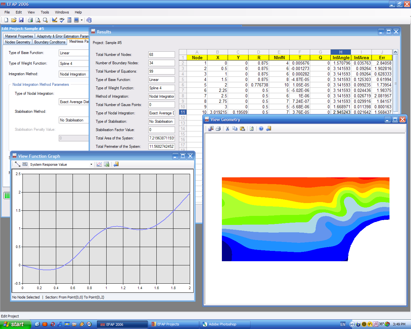Export graph data to Excel icon
Image resolution: width=411 pixels, height=329 pixels.
pyautogui.click(x=107, y=164)
